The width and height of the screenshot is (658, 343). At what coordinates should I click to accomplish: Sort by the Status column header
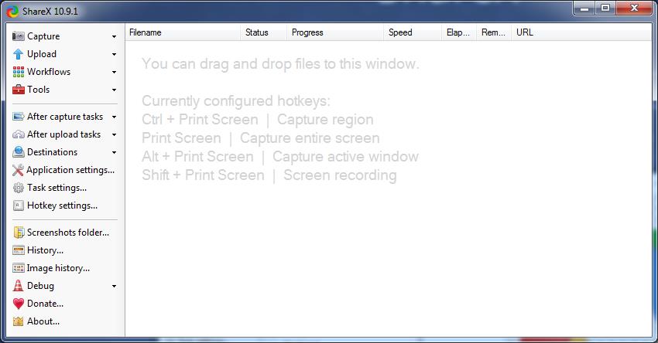point(263,32)
